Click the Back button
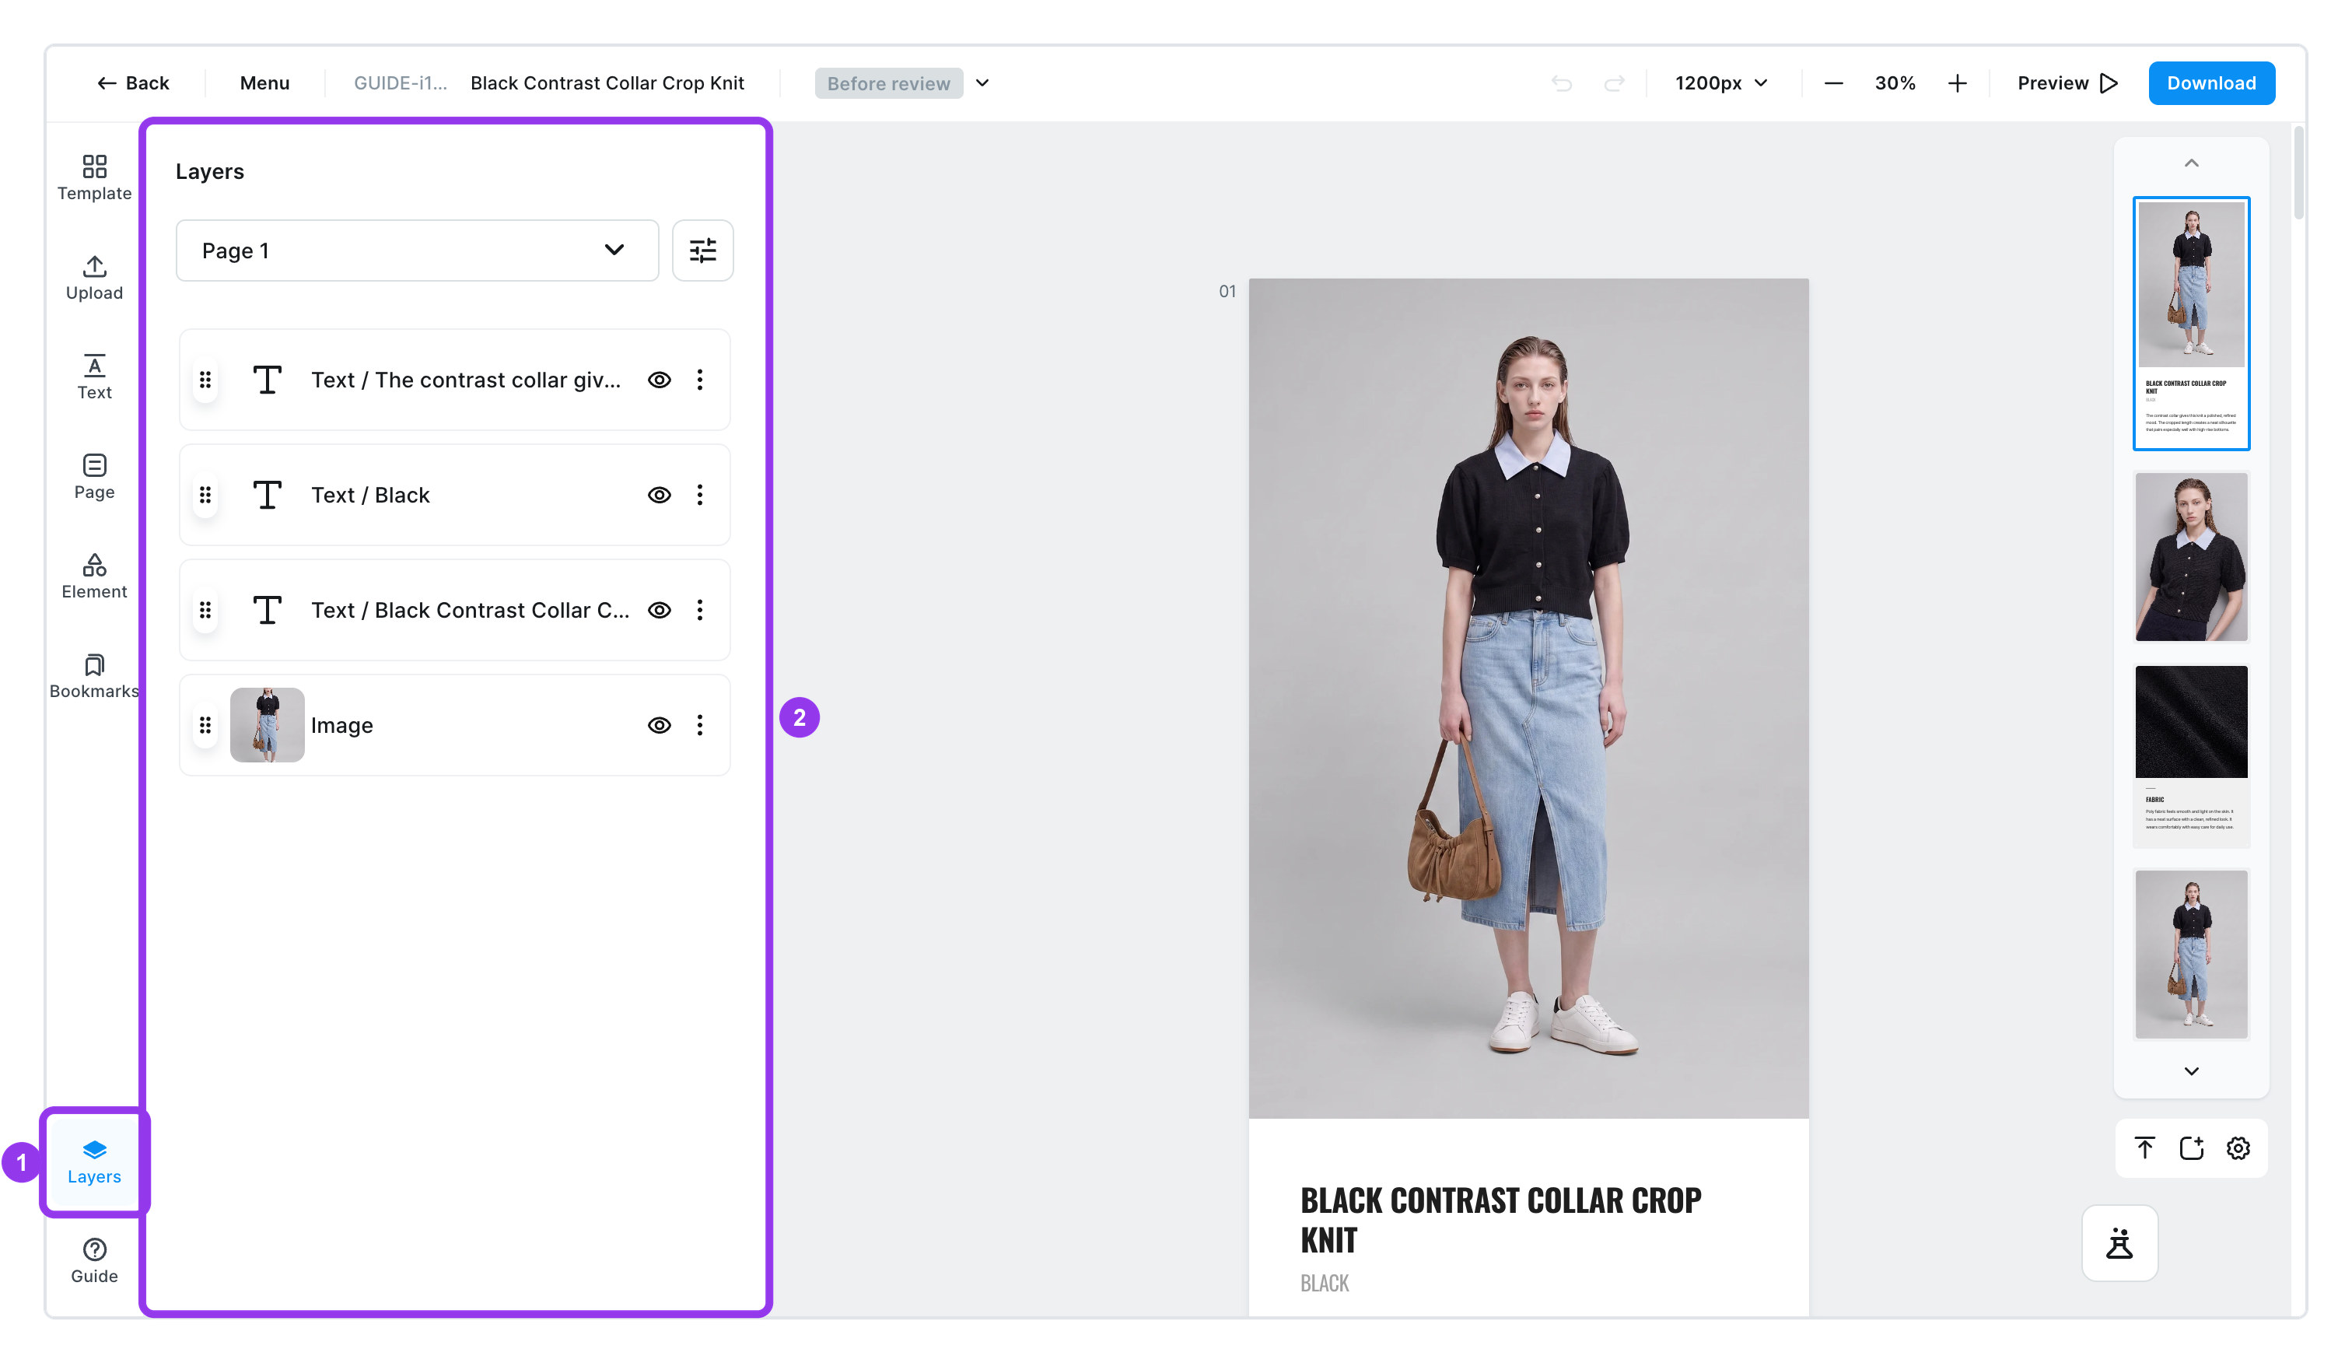This screenshot has width=2352, height=1363. [x=132, y=83]
